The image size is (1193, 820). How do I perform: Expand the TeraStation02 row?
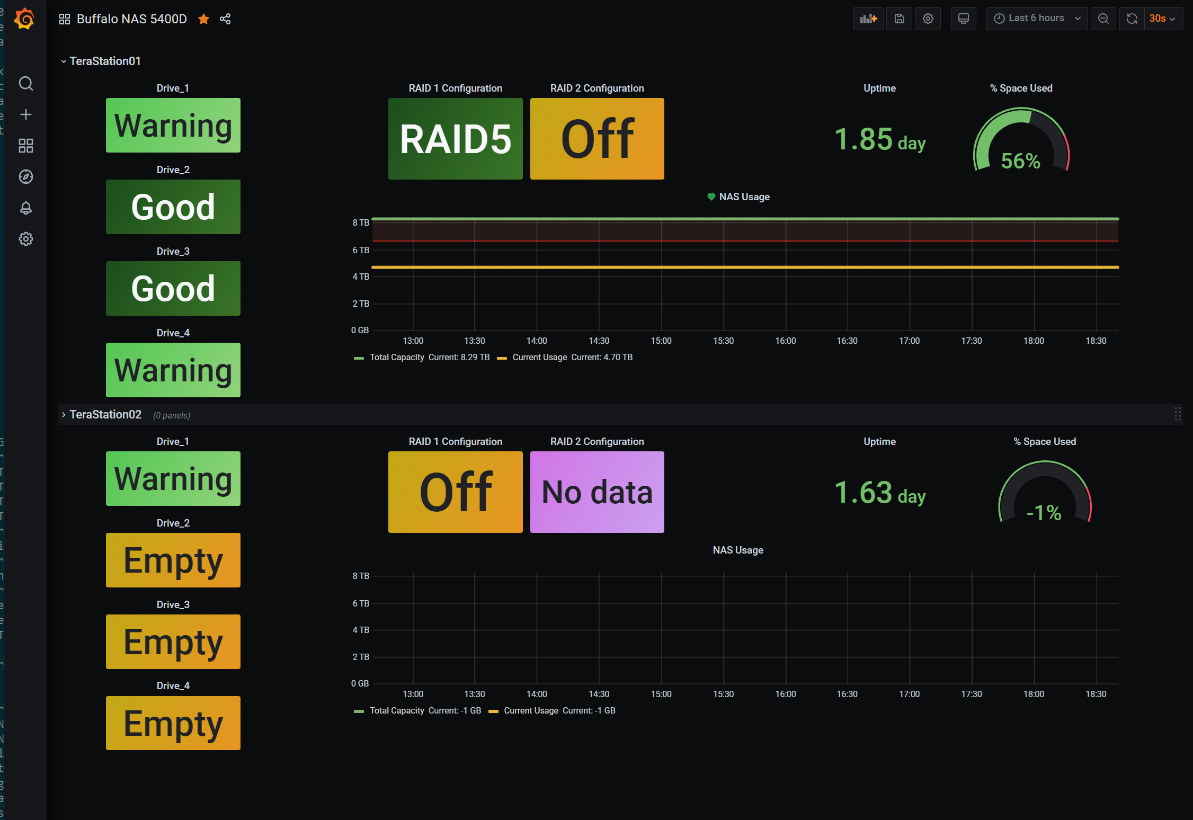(x=105, y=415)
